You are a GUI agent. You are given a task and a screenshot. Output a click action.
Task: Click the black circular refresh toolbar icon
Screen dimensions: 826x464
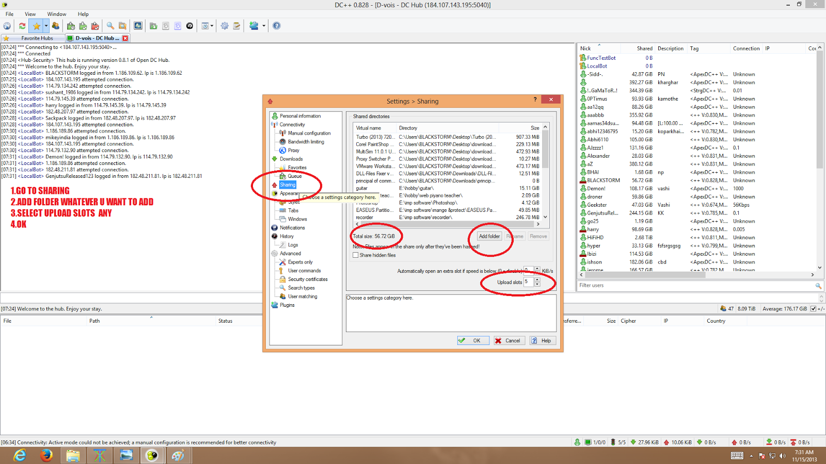189,26
